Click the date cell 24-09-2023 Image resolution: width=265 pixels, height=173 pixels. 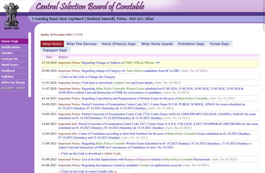coord(49,104)
